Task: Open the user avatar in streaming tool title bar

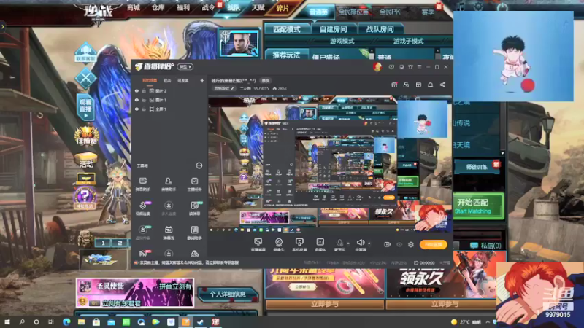Action: tap(377, 67)
